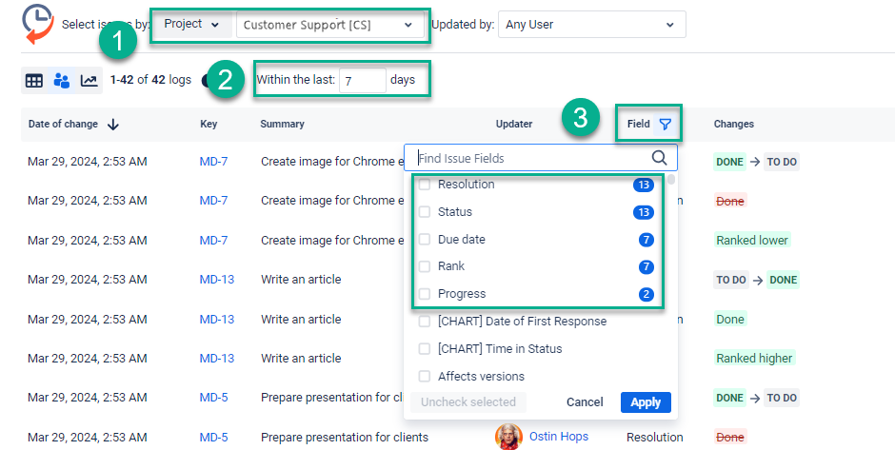Check the Resolution field checkbox
Viewport: 895px width, 450px height.
pos(425,185)
